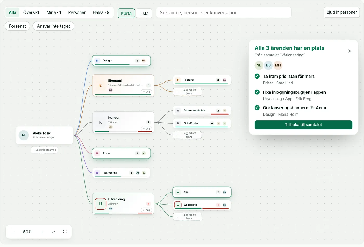364x247 pixels.
Task: Focus the "Sök ämne, person eller konversation" field
Action: coord(224,12)
